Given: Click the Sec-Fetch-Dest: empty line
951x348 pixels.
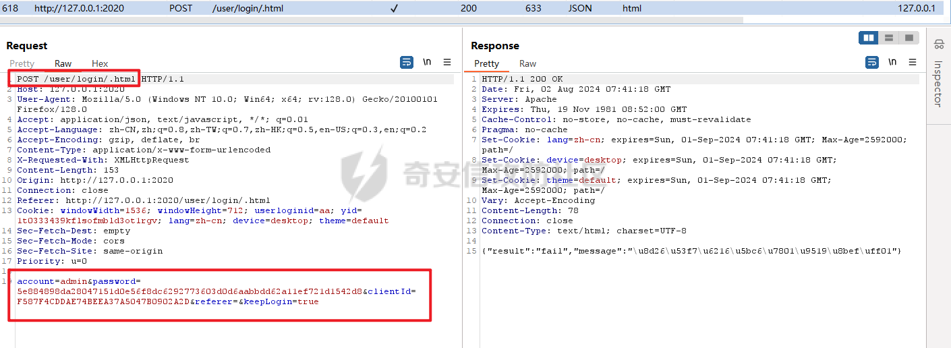Looking at the screenshot, I should click(x=74, y=231).
